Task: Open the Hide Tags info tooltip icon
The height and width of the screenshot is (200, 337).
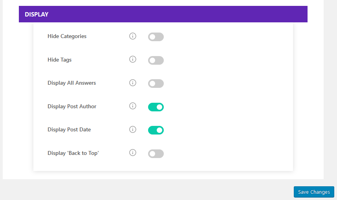Action: pyautogui.click(x=133, y=59)
